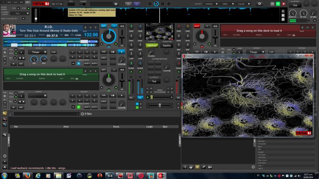319x179 pixels.
Task: Toggle the highlighted blue PFL button
Action: pyautogui.click(x=140, y=98)
